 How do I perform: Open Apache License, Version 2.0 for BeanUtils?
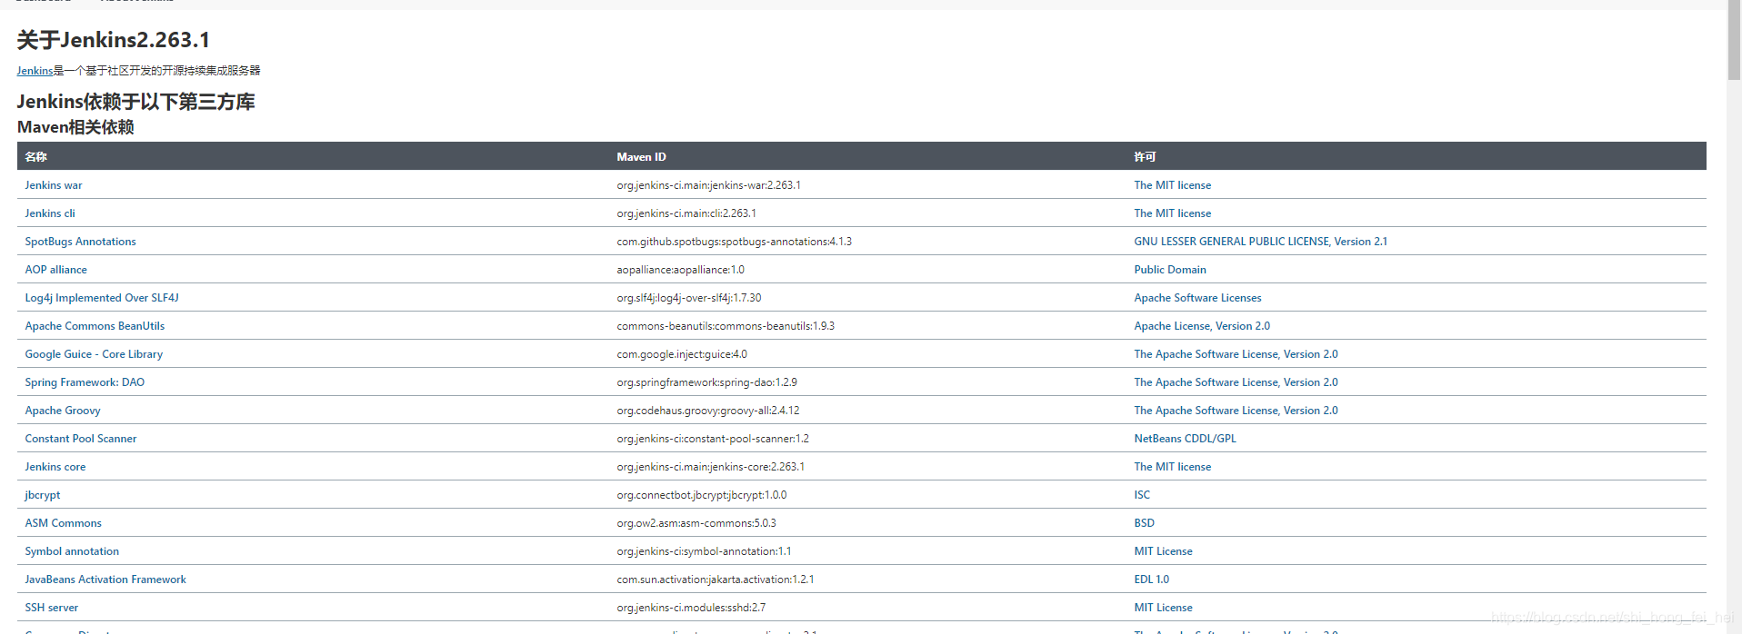tap(1202, 326)
